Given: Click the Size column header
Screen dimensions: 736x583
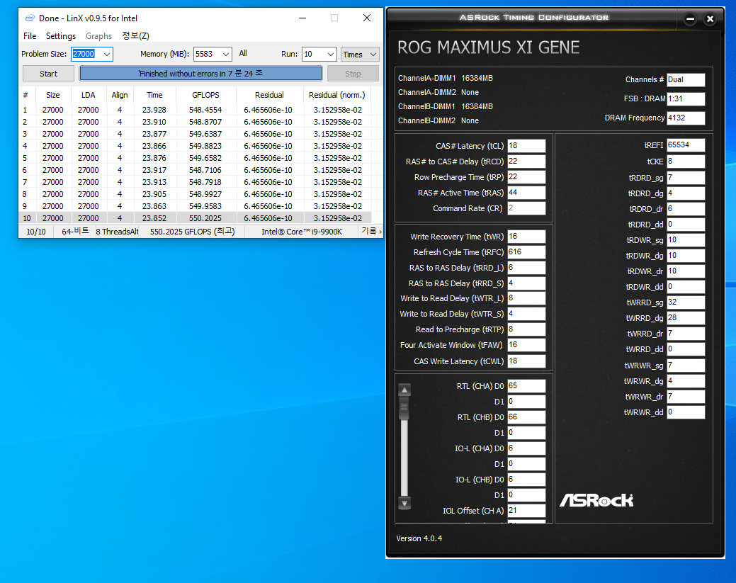Looking at the screenshot, I should coord(53,95).
